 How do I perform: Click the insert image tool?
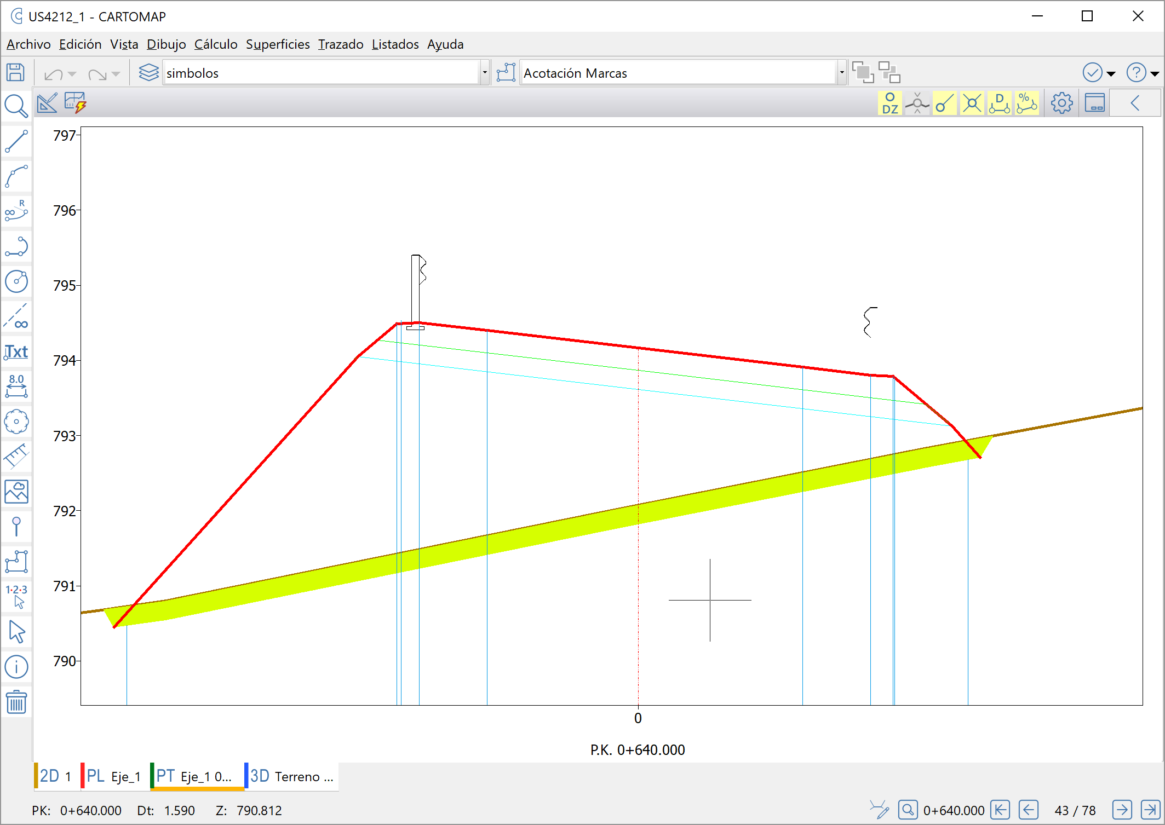[x=16, y=492]
